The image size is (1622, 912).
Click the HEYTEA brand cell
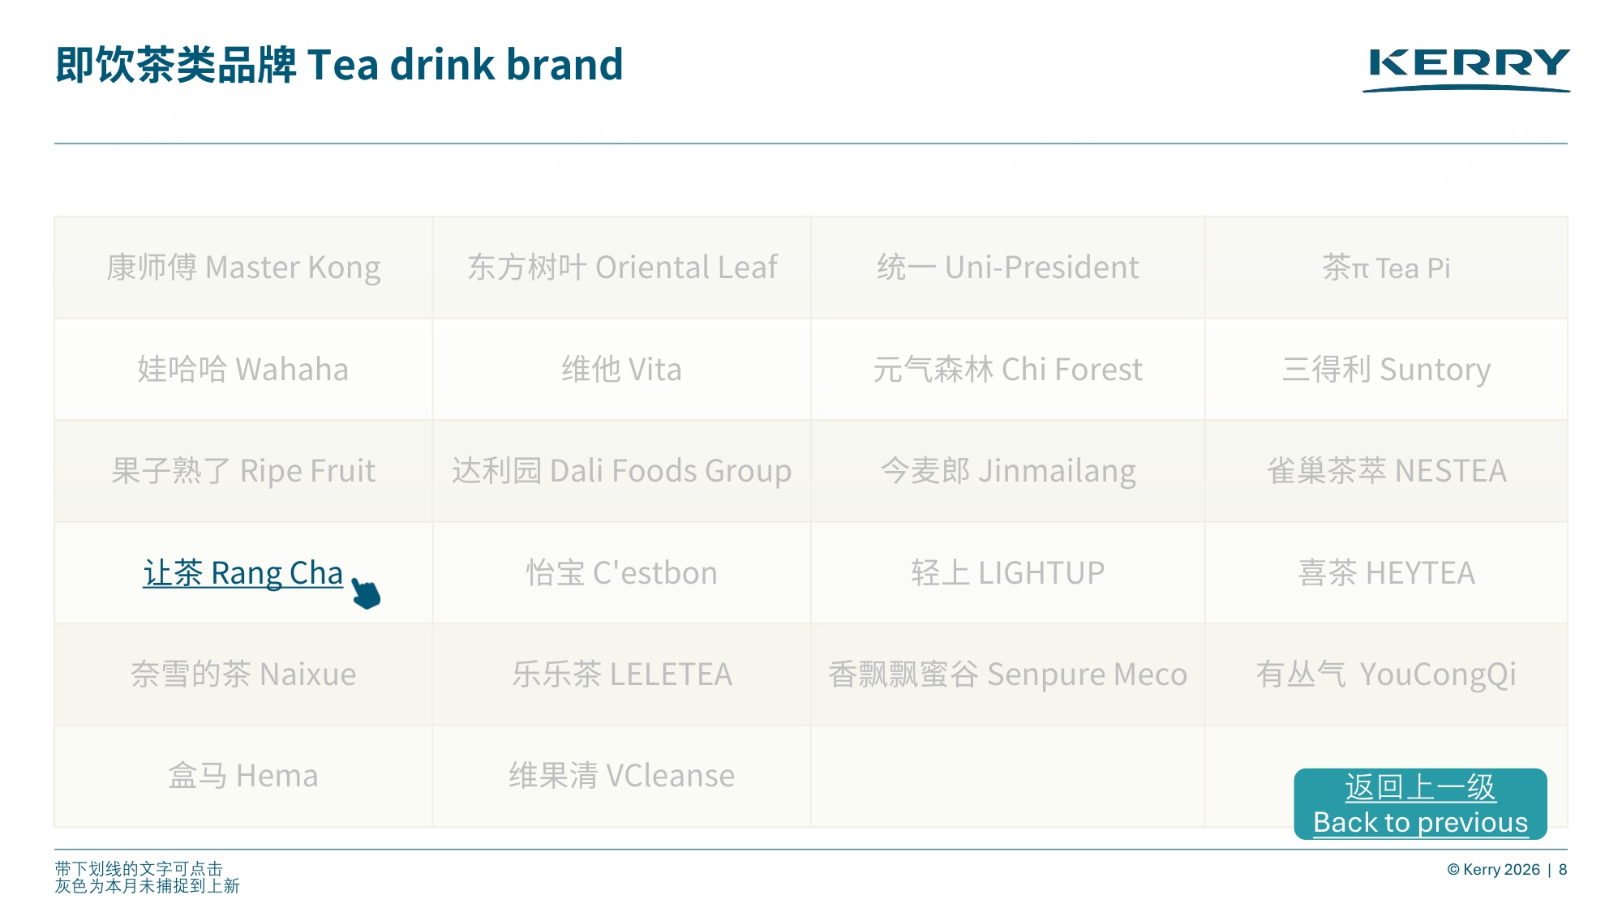[x=1387, y=573]
